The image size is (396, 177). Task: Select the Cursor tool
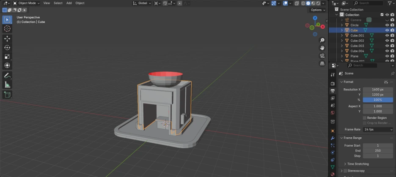[x=7, y=28]
